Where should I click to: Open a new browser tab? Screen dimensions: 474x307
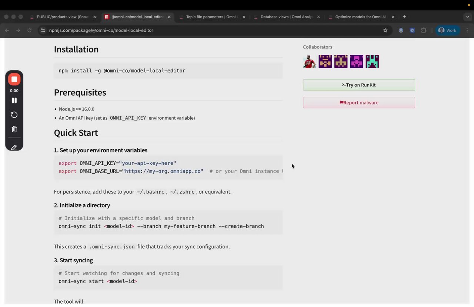[404, 17]
